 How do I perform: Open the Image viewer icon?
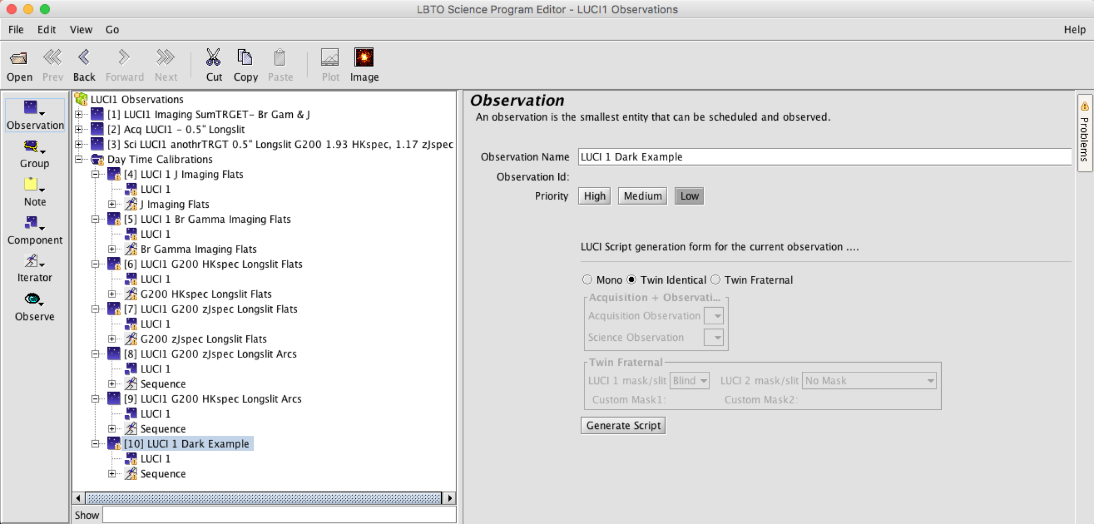pyautogui.click(x=364, y=57)
